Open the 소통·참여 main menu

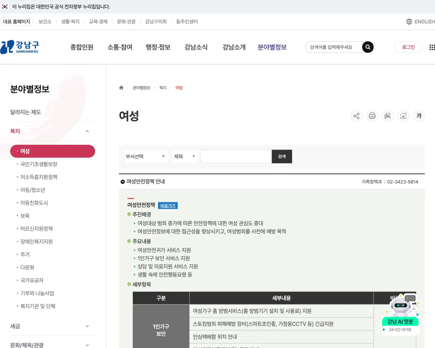pos(120,47)
